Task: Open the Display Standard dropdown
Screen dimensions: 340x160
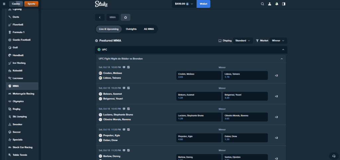Action: [243, 40]
